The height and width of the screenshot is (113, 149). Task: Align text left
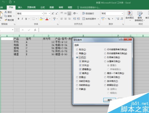click(x=62, y=19)
